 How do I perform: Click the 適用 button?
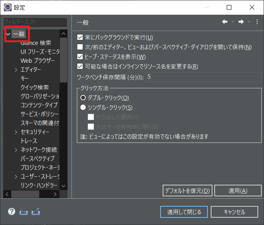(x=238, y=191)
